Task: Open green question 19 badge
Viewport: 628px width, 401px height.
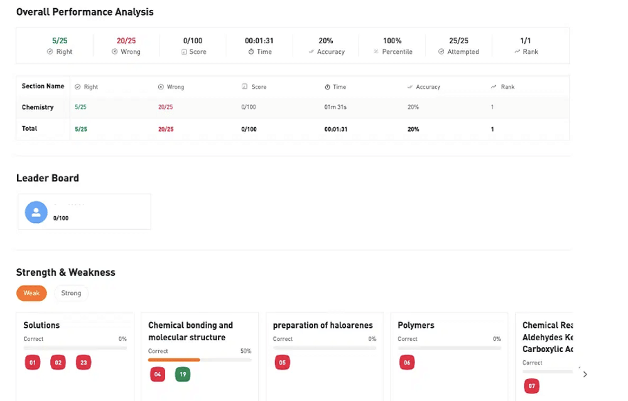Action: click(183, 375)
